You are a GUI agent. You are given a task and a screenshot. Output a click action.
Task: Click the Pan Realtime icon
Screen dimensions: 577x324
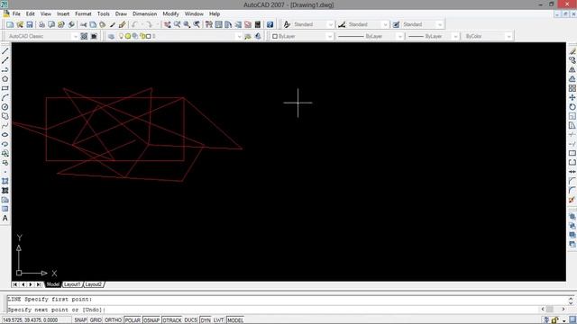168,24
